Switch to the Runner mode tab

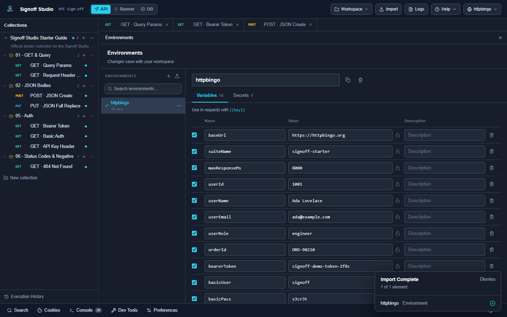124,9
